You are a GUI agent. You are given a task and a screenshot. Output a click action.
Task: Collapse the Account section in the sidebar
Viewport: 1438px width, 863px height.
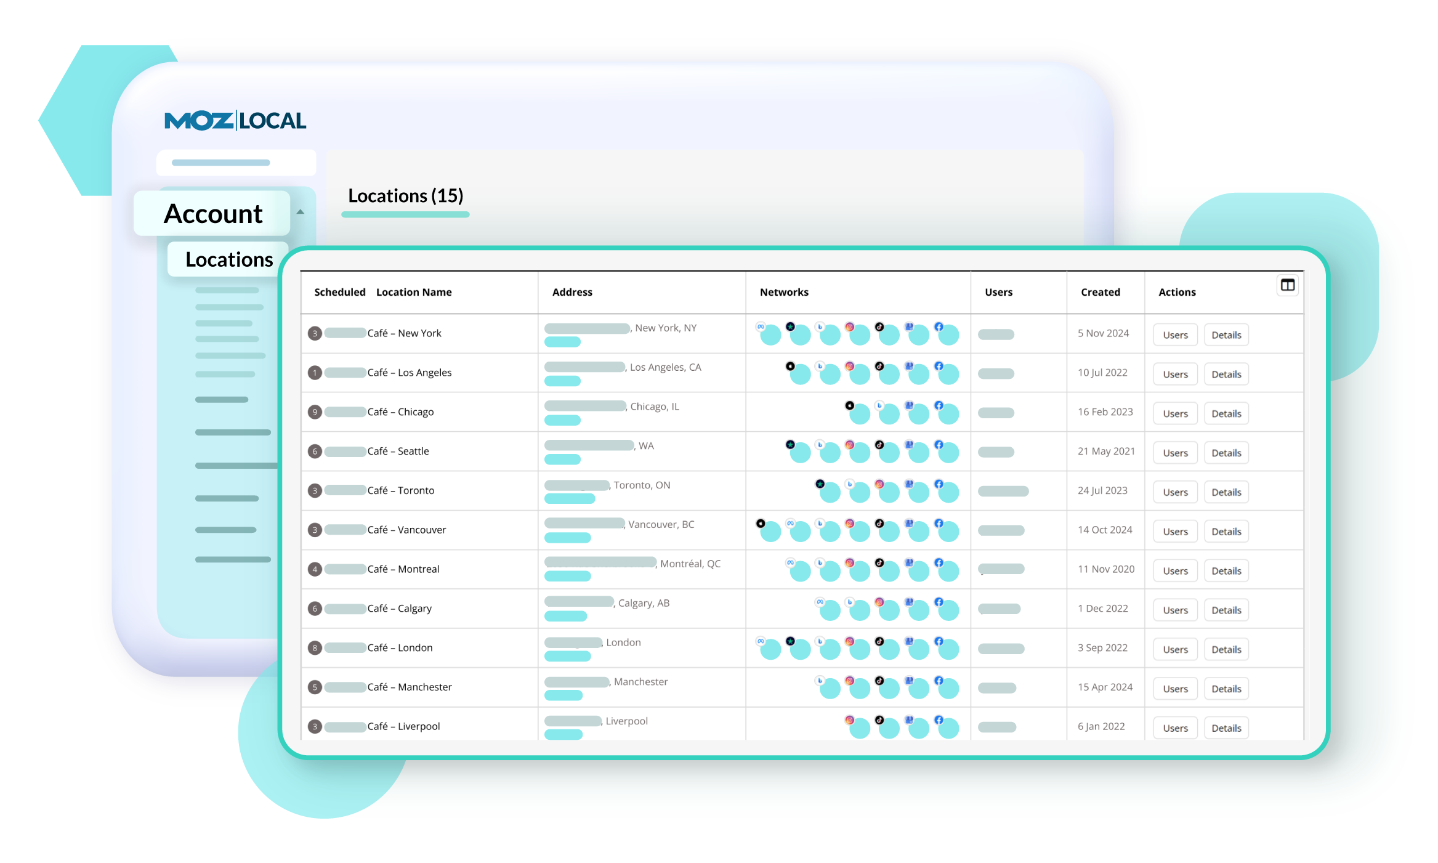(300, 211)
